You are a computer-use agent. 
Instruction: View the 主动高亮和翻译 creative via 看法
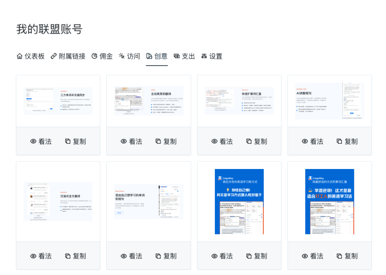click(x=132, y=141)
